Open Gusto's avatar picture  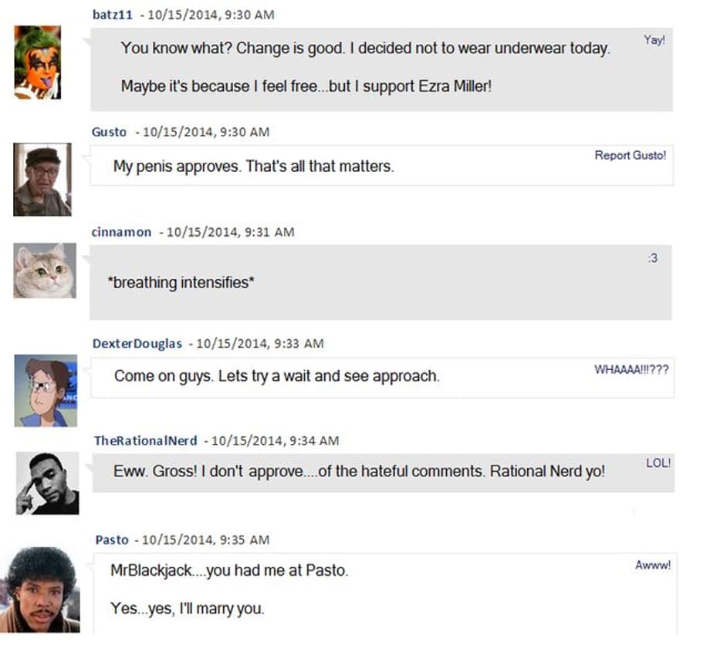(42, 180)
